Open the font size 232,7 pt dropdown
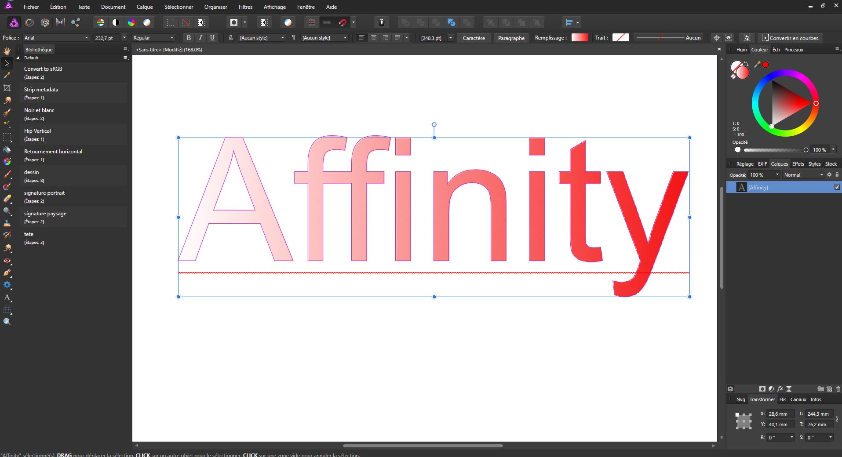 tap(124, 38)
